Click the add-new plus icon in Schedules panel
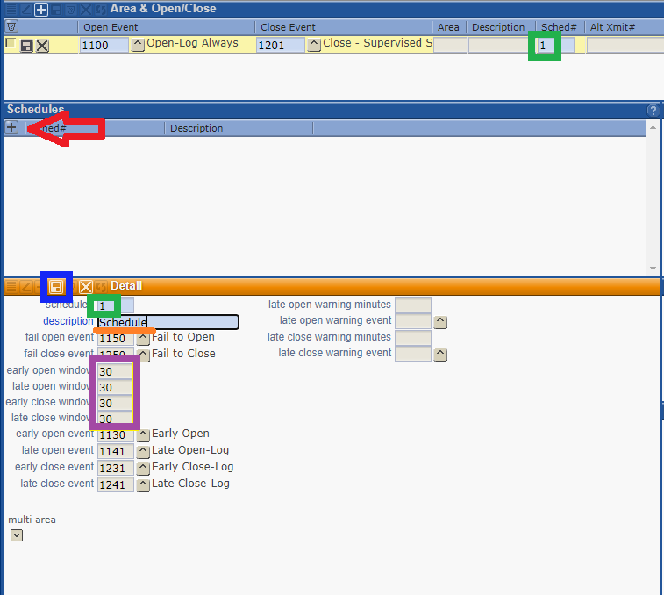Image resolution: width=664 pixels, height=595 pixels. [11, 127]
